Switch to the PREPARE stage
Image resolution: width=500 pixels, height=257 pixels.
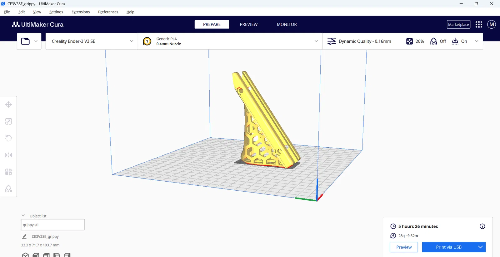click(212, 24)
